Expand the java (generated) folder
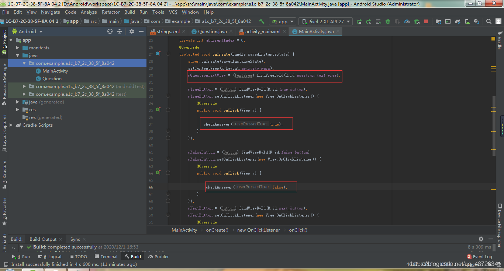Viewport: 504px width, 271px height. pyautogui.click(x=18, y=102)
